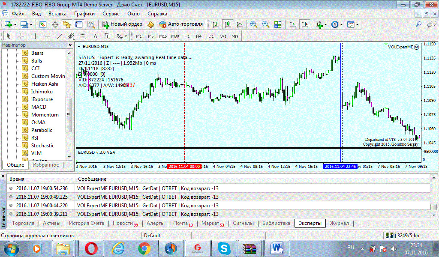Select the text label tool
The height and width of the screenshot is (257, 439).
pos(108,36)
